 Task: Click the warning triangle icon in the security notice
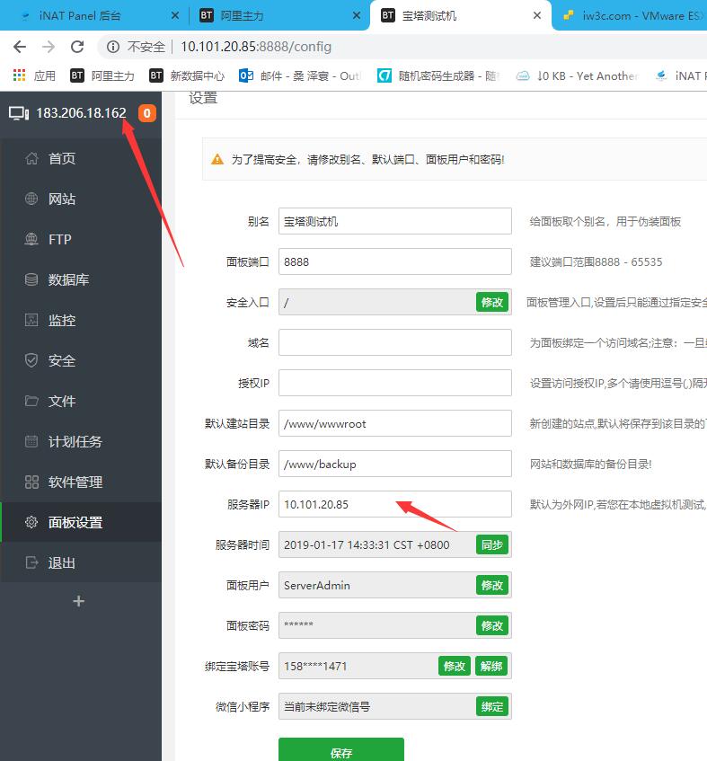pyautogui.click(x=217, y=159)
